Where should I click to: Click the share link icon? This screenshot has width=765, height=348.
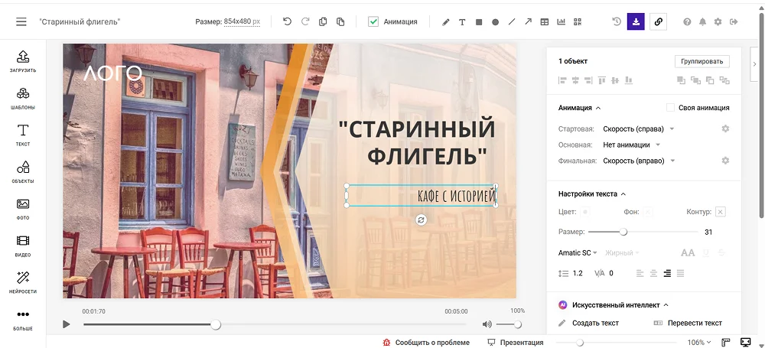point(658,21)
